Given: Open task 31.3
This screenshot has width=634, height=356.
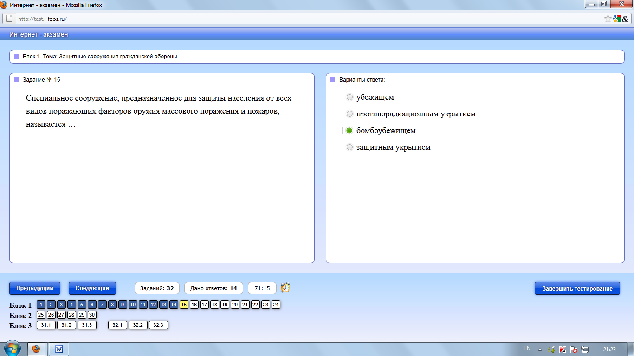Looking at the screenshot, I should pos(87,325).
